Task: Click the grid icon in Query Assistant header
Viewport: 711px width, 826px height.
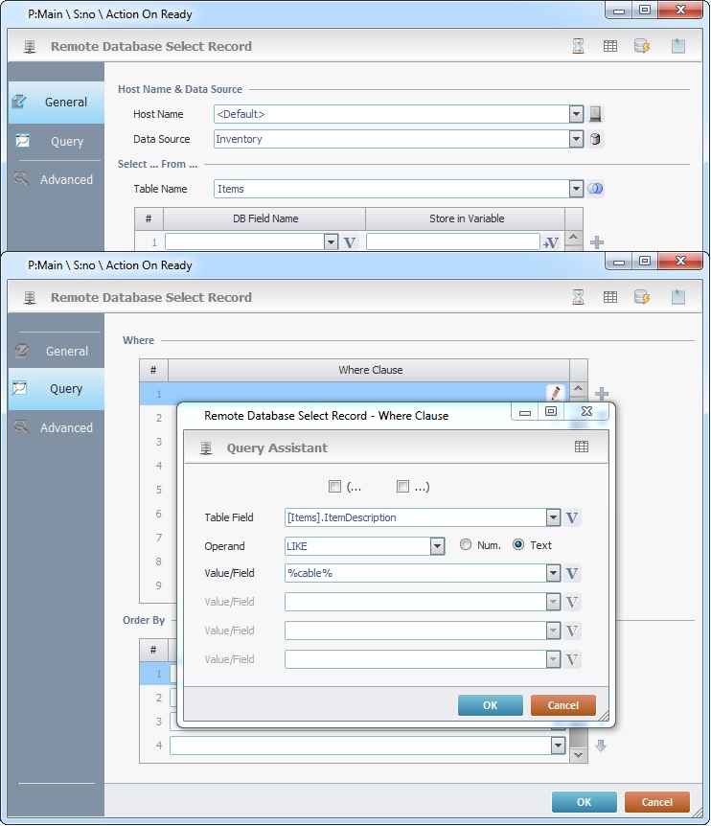Action: [x=582, y=447]
